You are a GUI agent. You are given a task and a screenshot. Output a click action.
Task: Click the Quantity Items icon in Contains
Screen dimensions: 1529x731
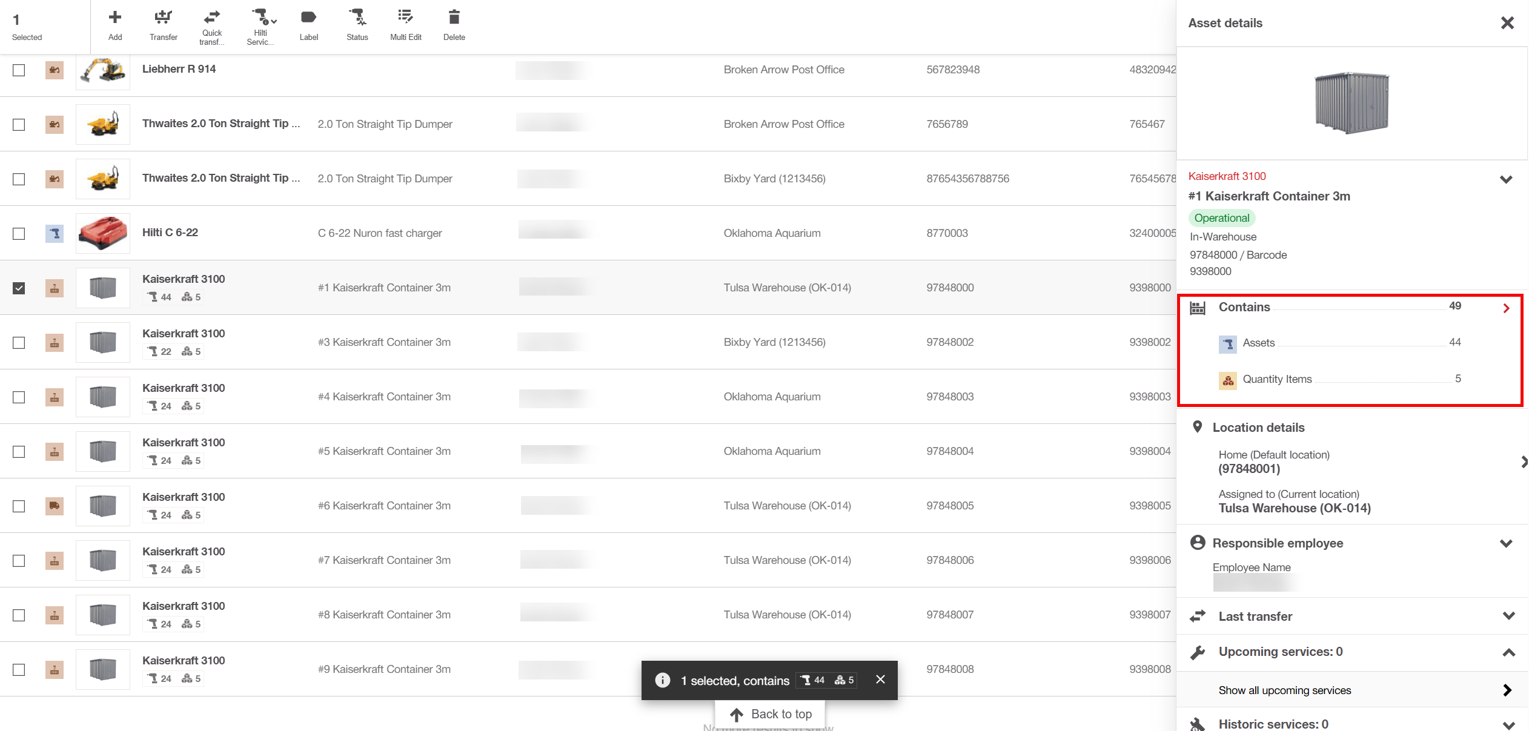point(1228,380)
